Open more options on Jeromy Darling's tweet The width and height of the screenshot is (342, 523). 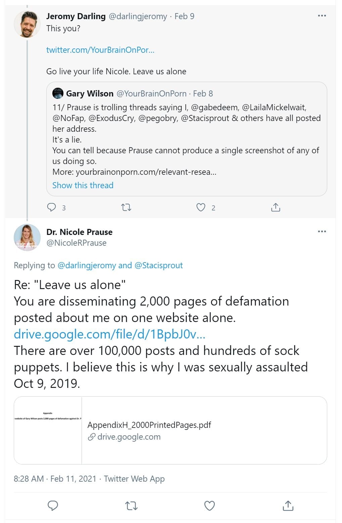tap(322, 16)
